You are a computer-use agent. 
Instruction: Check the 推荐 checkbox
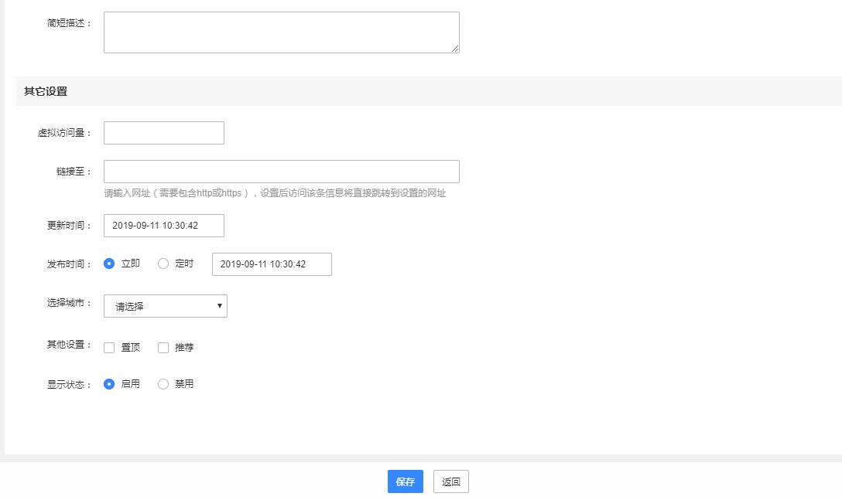tap(163, 348)
